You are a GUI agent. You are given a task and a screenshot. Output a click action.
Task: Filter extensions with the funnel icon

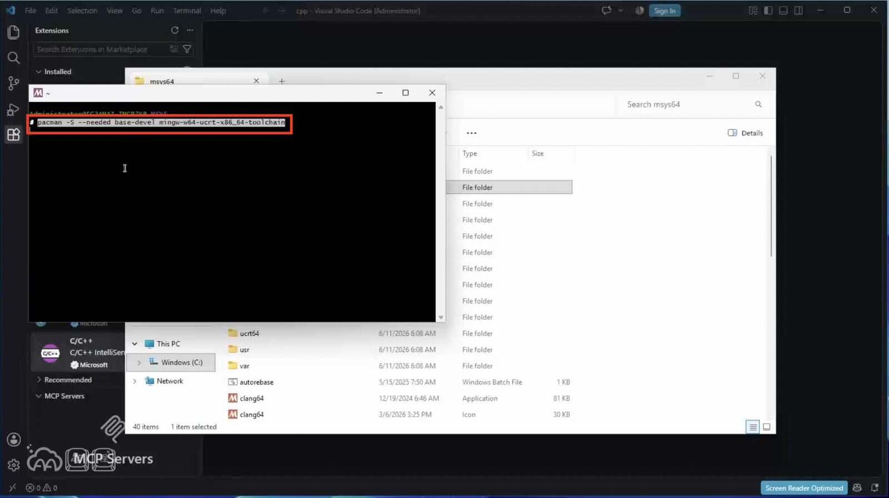pyautogui.click(x=187, y=49)
